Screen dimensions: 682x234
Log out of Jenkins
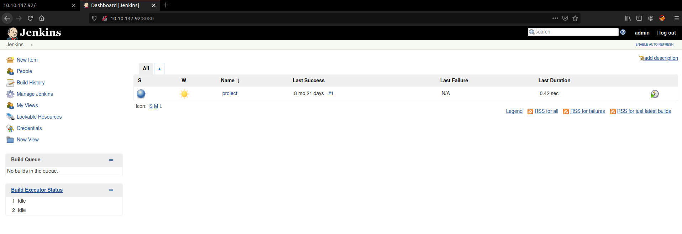tap(667, 33)
